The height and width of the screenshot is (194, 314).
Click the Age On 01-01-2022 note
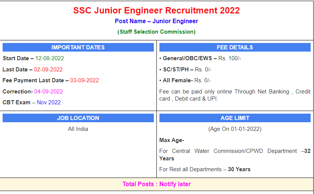[235, 129]
